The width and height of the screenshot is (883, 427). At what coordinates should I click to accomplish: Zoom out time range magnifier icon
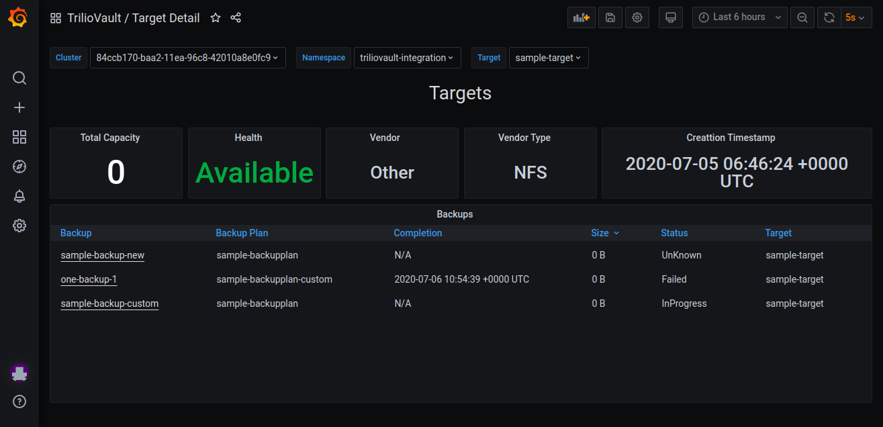click(802, 17)
